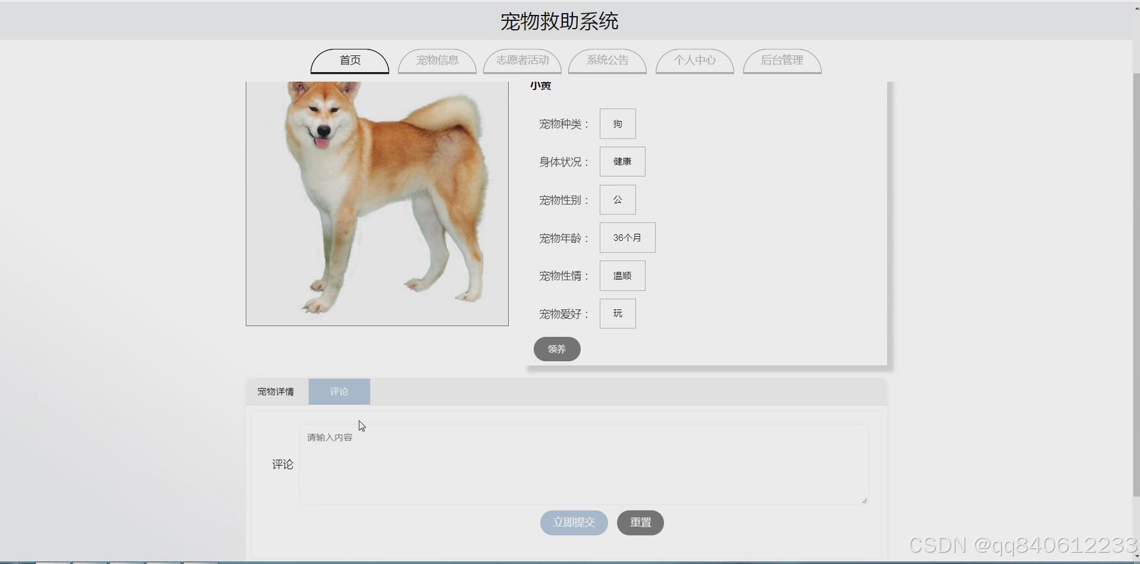
Task: Click the 宠物年龄 label
Action: 564,238
